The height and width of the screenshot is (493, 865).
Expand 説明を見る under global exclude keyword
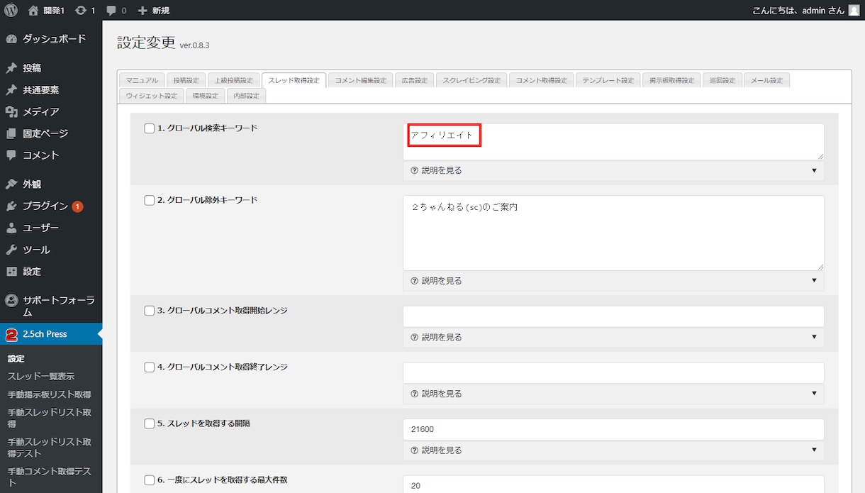613,281
